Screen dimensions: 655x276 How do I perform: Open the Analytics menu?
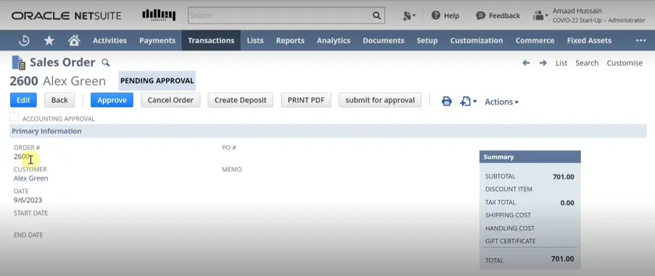click(334, 41)
